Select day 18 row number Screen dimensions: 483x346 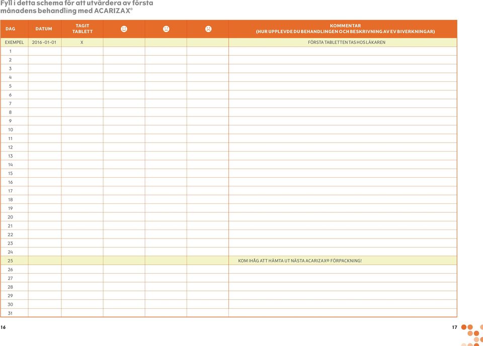click(11, 199)
